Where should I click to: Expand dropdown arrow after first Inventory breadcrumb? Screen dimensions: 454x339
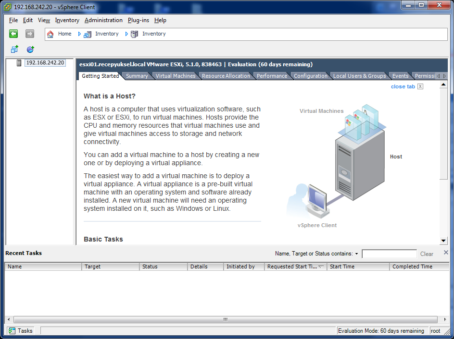point(126,34)
